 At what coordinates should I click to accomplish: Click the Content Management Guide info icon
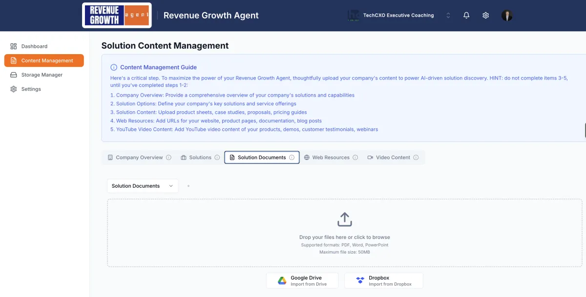114,67
